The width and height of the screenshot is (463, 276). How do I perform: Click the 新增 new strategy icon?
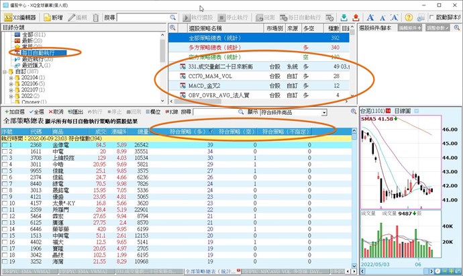(52, 17)
